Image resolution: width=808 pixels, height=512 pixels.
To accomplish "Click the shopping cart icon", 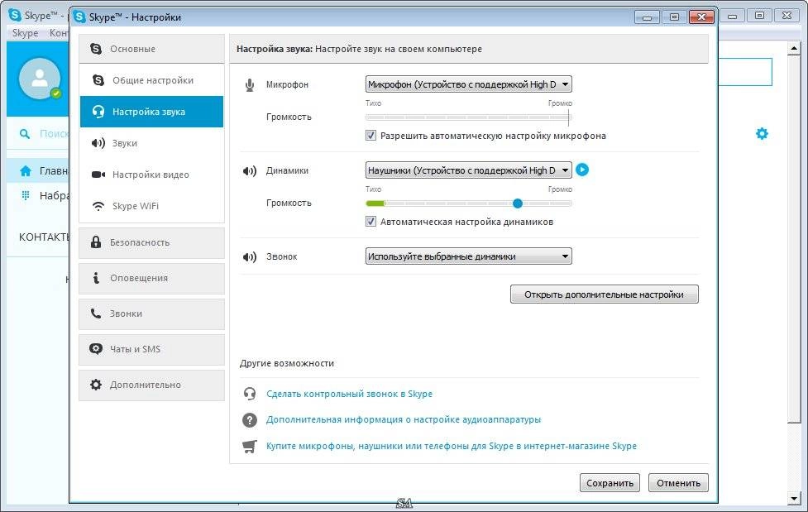I will pyautogui.click(x=250, y=446).
